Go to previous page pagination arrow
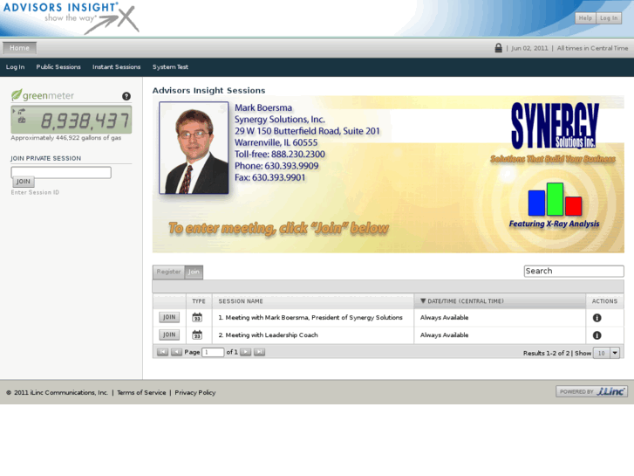The height and width of the screenshot is (476, 634). pos(176,352)
